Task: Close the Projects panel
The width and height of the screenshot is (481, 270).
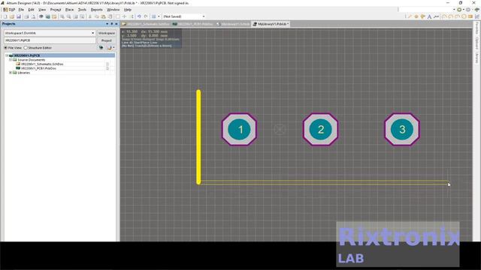Action: (116, 24)
